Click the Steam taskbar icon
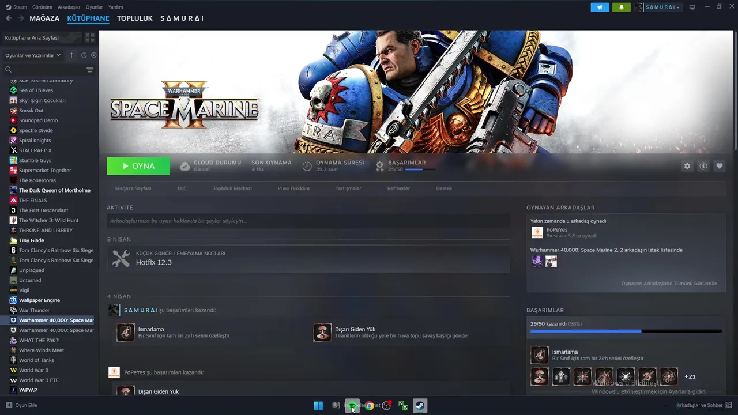Viewport: 738px width, 415px height. [420, 406]
